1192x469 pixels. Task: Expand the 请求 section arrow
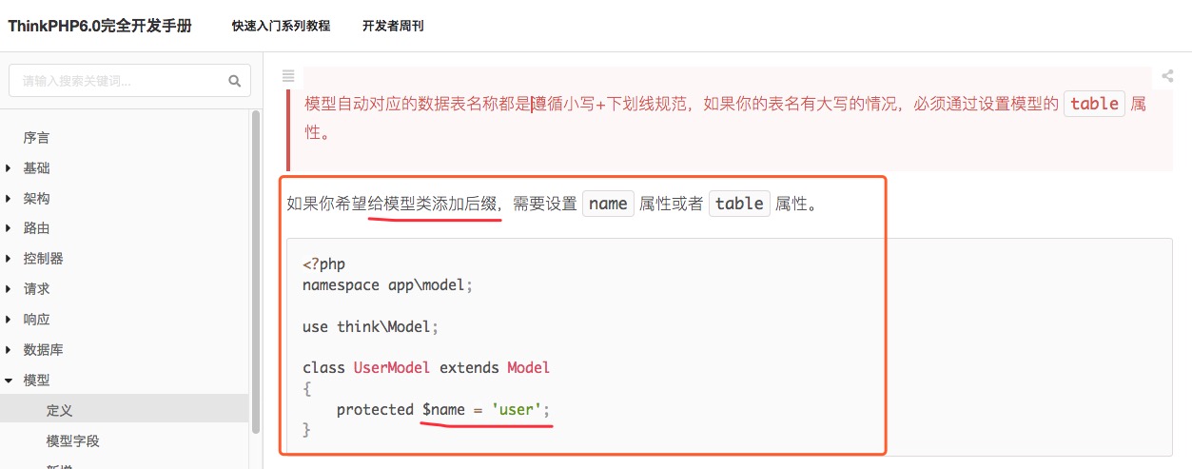(x=9, y=289)
